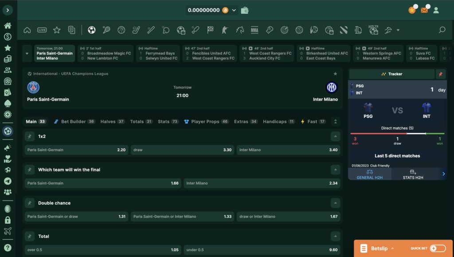454x257 pixels.
Task: Open the League of Legends icon
Action: 358,30
